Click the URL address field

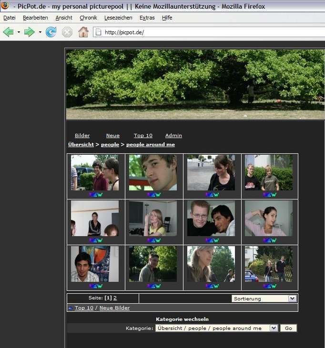pyautogui.click(x=210, y=32)
